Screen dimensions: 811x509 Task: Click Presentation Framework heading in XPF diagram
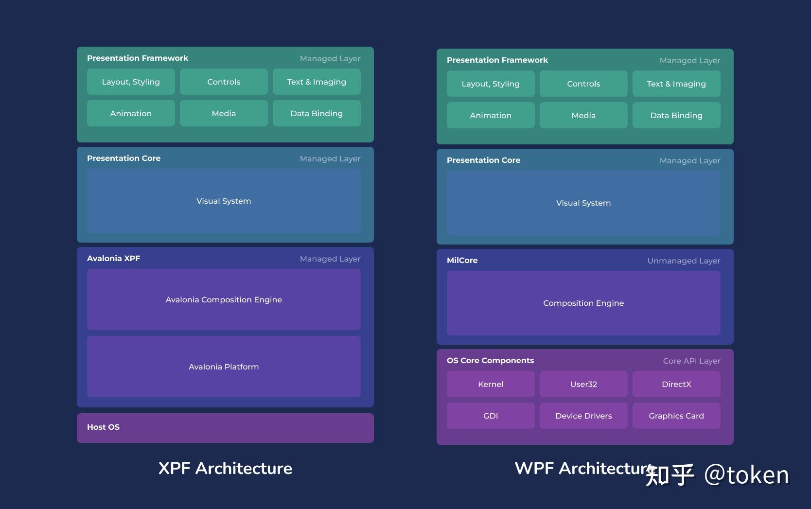point(138,58)
